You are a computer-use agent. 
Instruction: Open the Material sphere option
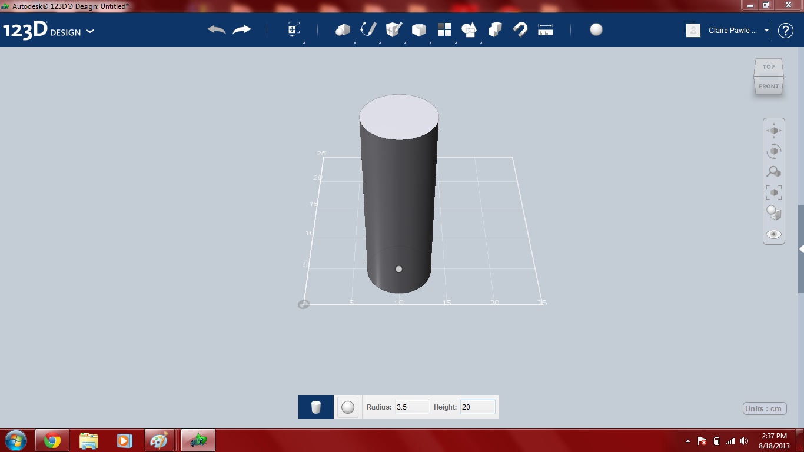click(596, 29)
